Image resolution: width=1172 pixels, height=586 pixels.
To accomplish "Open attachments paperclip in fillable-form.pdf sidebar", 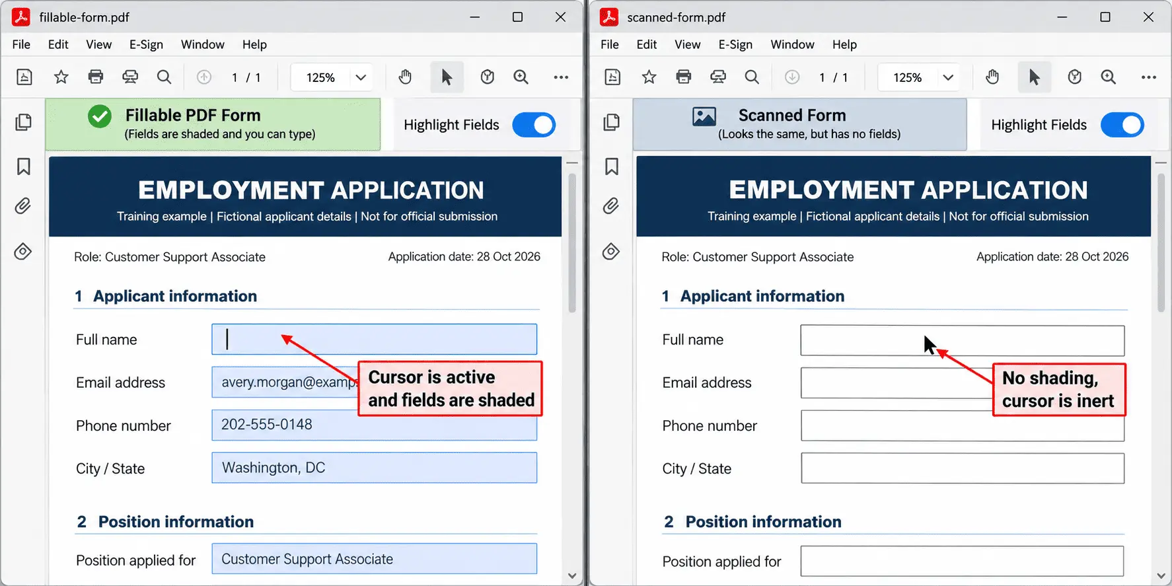I will (x=23, y=206).
